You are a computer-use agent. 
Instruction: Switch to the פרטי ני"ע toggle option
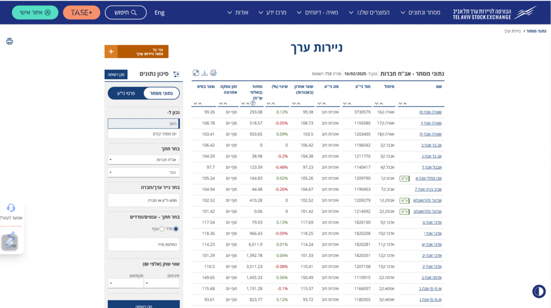[x=126, y=93]
